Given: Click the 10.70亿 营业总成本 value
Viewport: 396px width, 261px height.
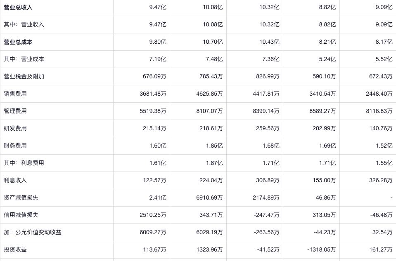Looking at the screenshot, I should point(213,42).
